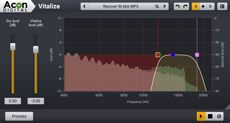Click the 10000 frequency tick label
This screenshot has width=230, height=123.
coord(143,95)
